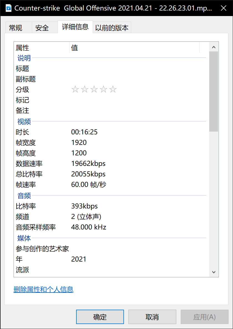
Task: Set rating to the fourth star
Action: tap(103, 90)
